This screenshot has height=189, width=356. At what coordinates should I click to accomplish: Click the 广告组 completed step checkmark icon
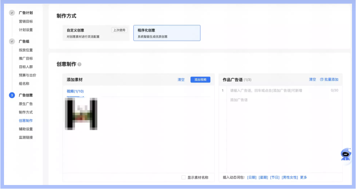pos(12,41)
